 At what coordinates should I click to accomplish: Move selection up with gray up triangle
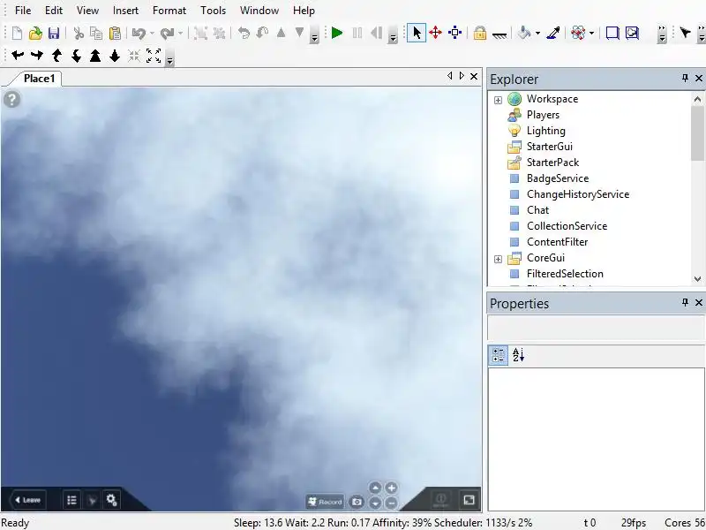(x=281, y=33)
